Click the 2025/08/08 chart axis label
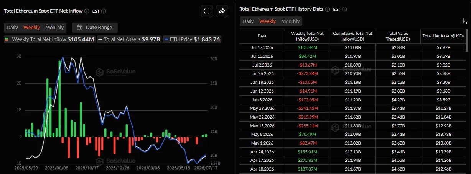The height and width of the screenshot is (174, 471). pos(56,167)
